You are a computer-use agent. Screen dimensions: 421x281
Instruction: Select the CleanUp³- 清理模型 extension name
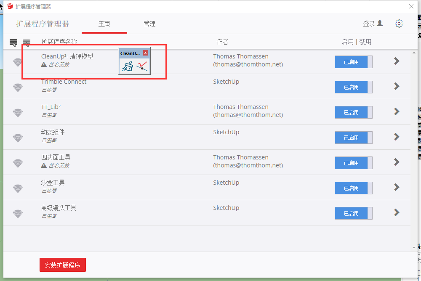pos(67,56)
